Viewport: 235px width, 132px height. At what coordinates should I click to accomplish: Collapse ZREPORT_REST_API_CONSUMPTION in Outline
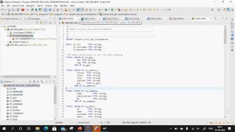click(2, 85)
